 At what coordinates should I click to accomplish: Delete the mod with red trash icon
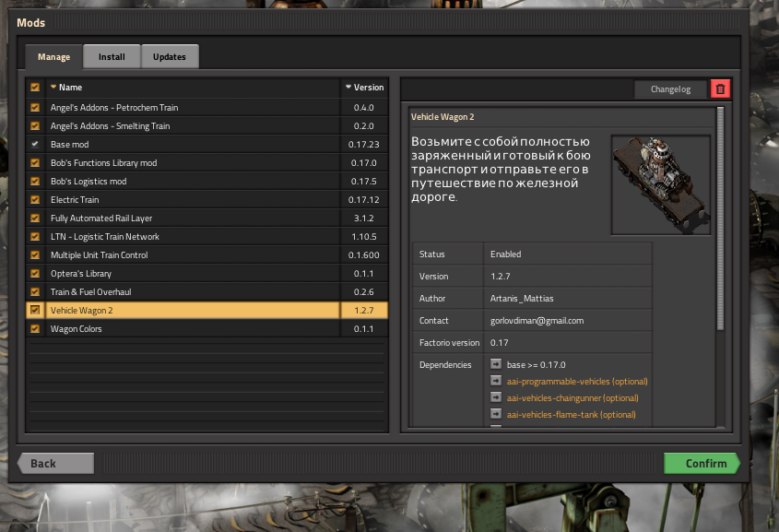[x=720, y=89]
